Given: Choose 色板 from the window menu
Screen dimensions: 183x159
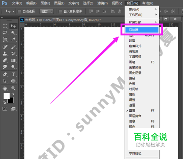Looking at the screenshot, I should 142,84.
